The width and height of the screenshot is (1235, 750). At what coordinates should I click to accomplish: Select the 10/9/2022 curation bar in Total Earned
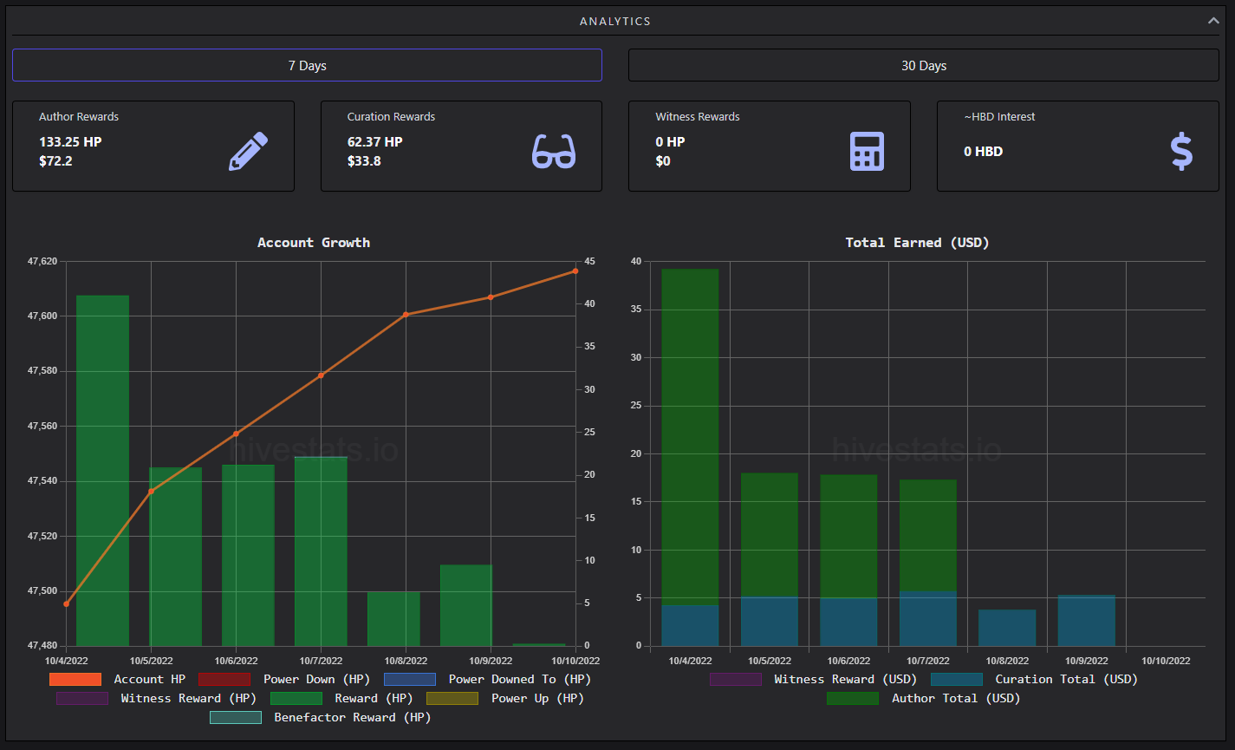(x=1086, y=620)
